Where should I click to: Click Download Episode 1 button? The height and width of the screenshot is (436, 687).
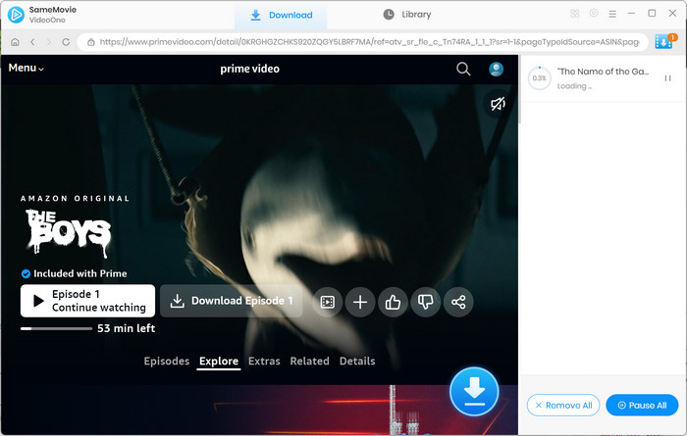click(232, 301)
